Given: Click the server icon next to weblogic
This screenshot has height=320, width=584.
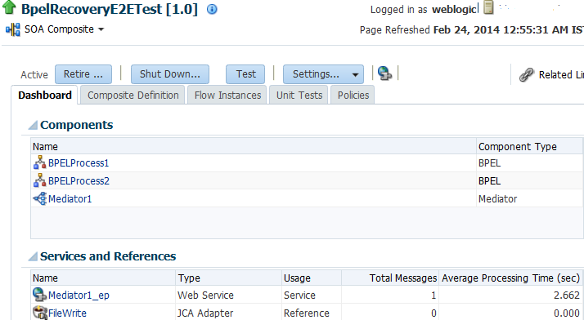Looking at the screenshot, I should point(488,7).
